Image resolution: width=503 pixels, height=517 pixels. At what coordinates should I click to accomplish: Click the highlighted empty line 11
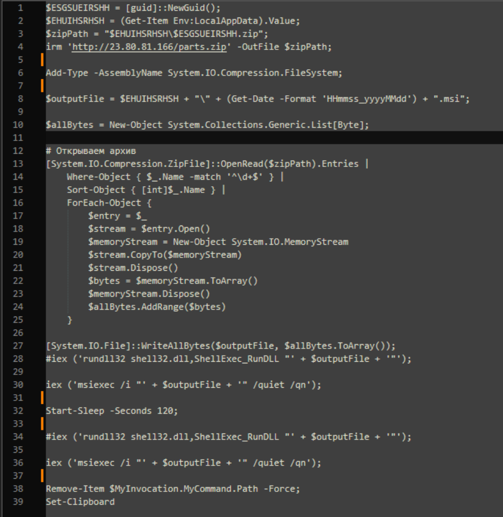274,138
